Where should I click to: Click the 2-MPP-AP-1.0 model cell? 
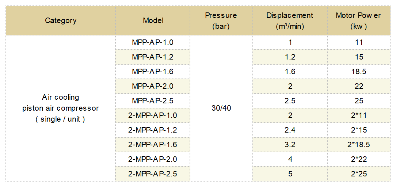coord(153,115)
